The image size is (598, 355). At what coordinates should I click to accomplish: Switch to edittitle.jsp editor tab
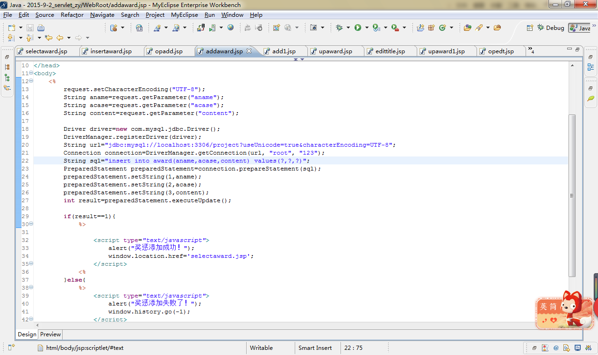pos(390,51)
